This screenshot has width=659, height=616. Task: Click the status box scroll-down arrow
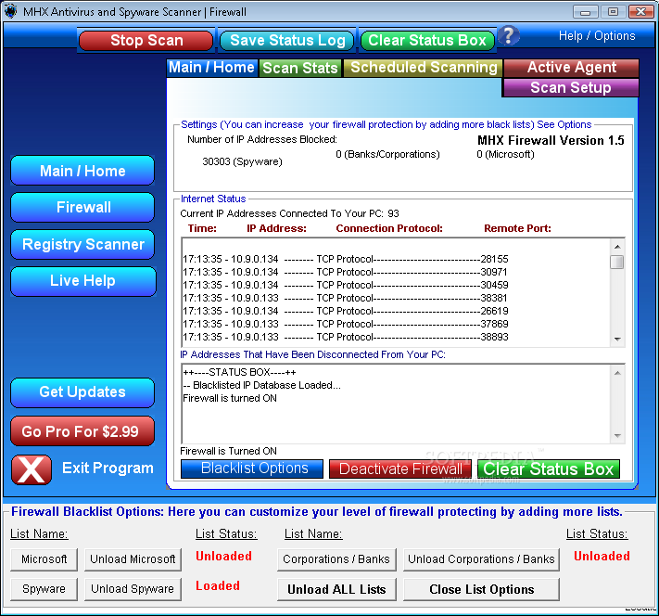point(617,436)
